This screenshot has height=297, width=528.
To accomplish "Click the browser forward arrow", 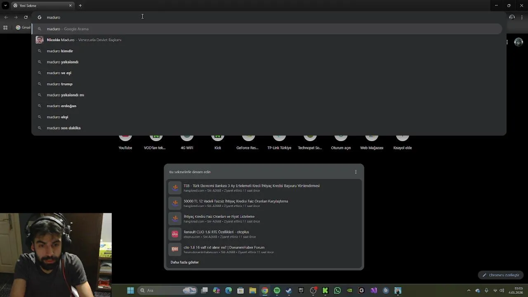I will pos(16,17).
